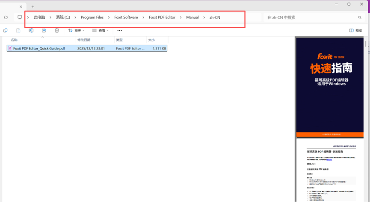Click the magnifier icon in the search box
The height and width of the screenshot is (202, 370).
360,18
